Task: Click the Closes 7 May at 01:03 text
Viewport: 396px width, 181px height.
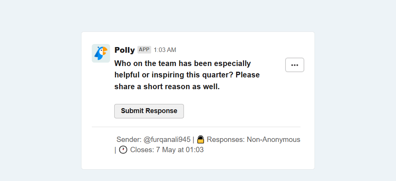Action: pos(167,150)
